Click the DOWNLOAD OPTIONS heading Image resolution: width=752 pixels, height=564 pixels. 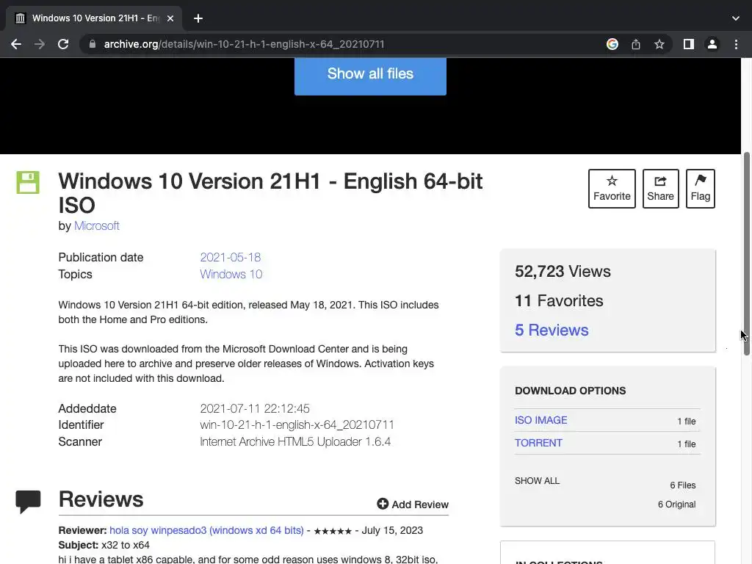[570, 391]
